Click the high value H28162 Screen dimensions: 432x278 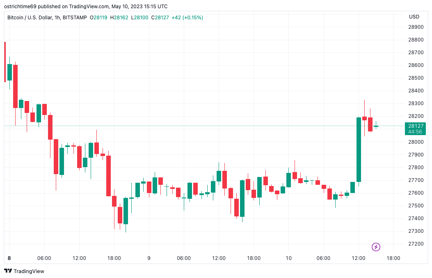tap(119, 18)
